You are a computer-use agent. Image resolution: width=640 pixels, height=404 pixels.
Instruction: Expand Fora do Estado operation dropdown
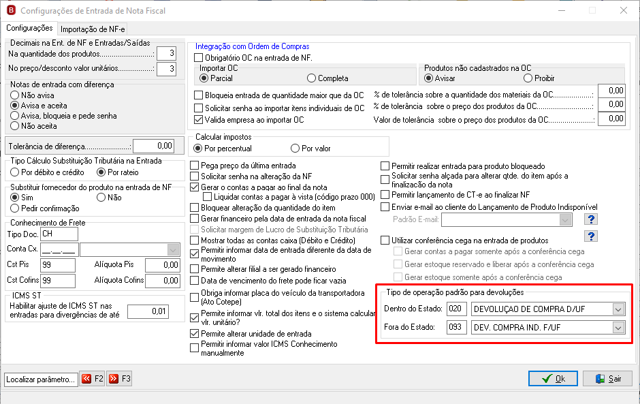point(618,328)
